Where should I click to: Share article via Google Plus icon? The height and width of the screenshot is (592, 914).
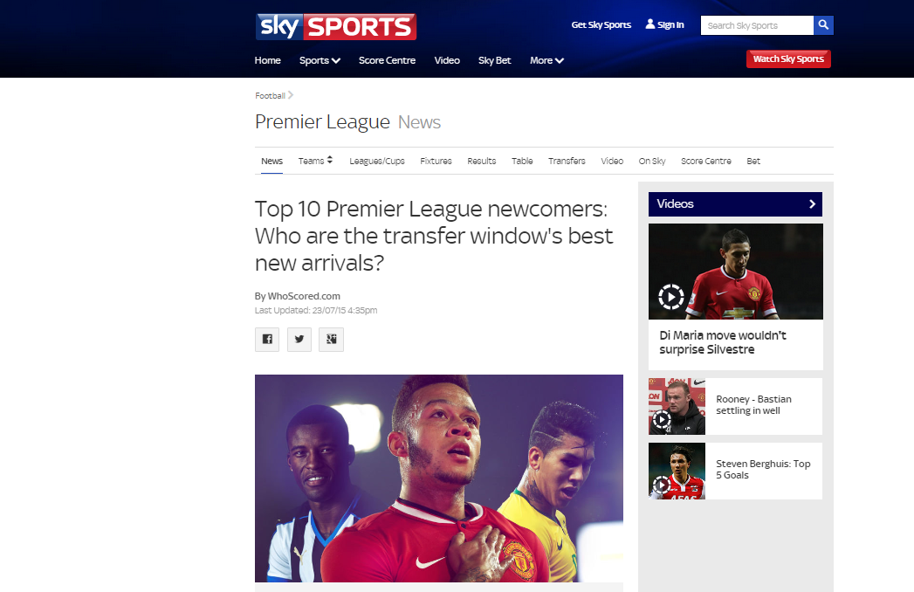point(331,339)
